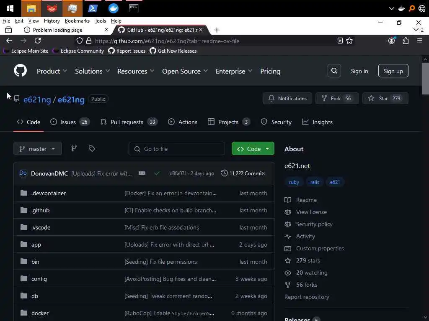
Task: Open the Projects tab
Action: 228,122
